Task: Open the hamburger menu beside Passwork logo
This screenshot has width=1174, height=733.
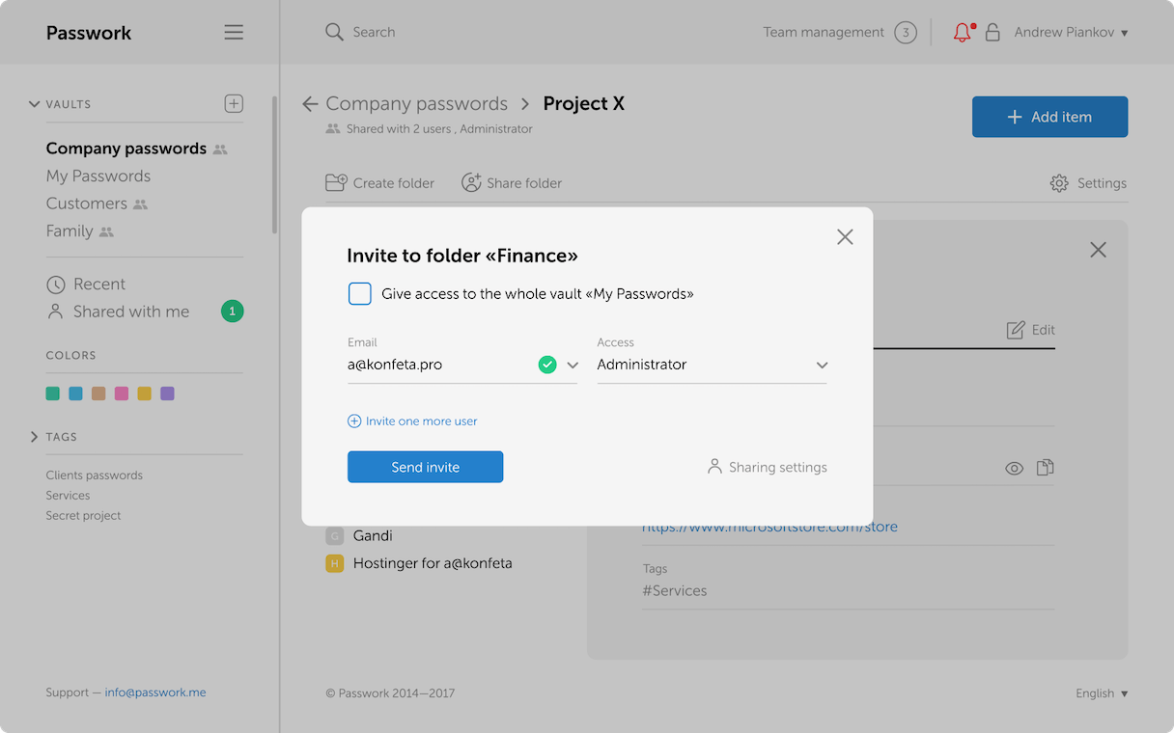Action: point(234,32)
